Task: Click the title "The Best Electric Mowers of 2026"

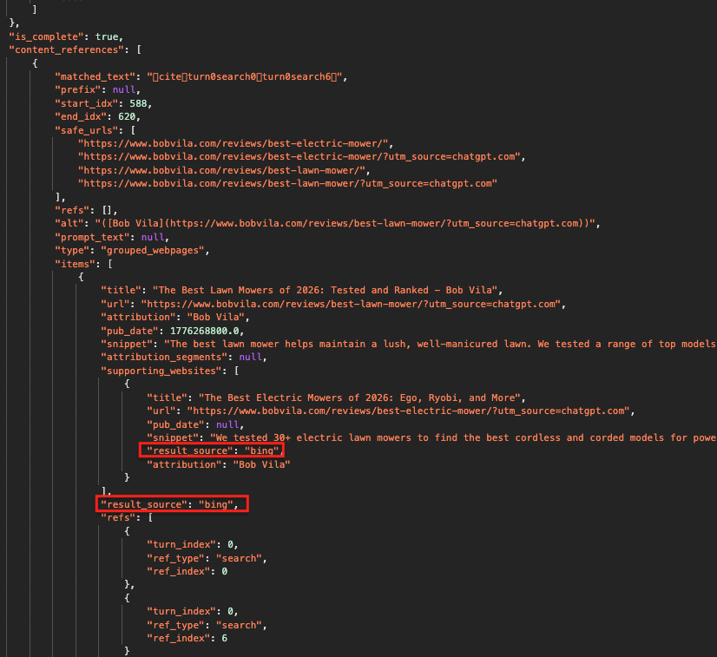Action: (362, 397)
